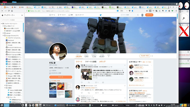The height and width of the screenshot is (107, 190).
Task: Collapse the Google Chrome bookmarks folder
Action: 3,36
